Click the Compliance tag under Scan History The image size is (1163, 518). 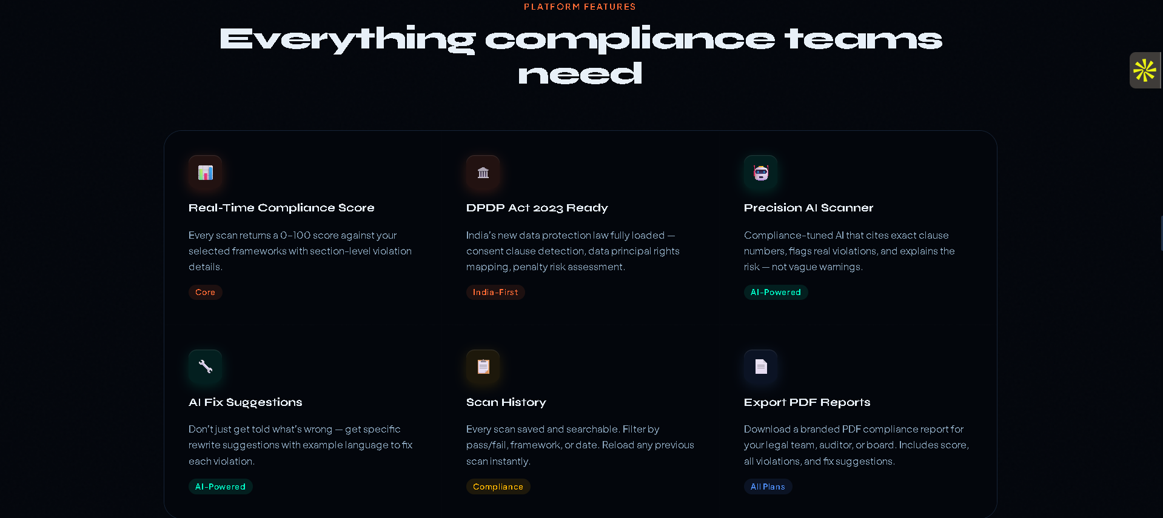click(x=498, y=486)
